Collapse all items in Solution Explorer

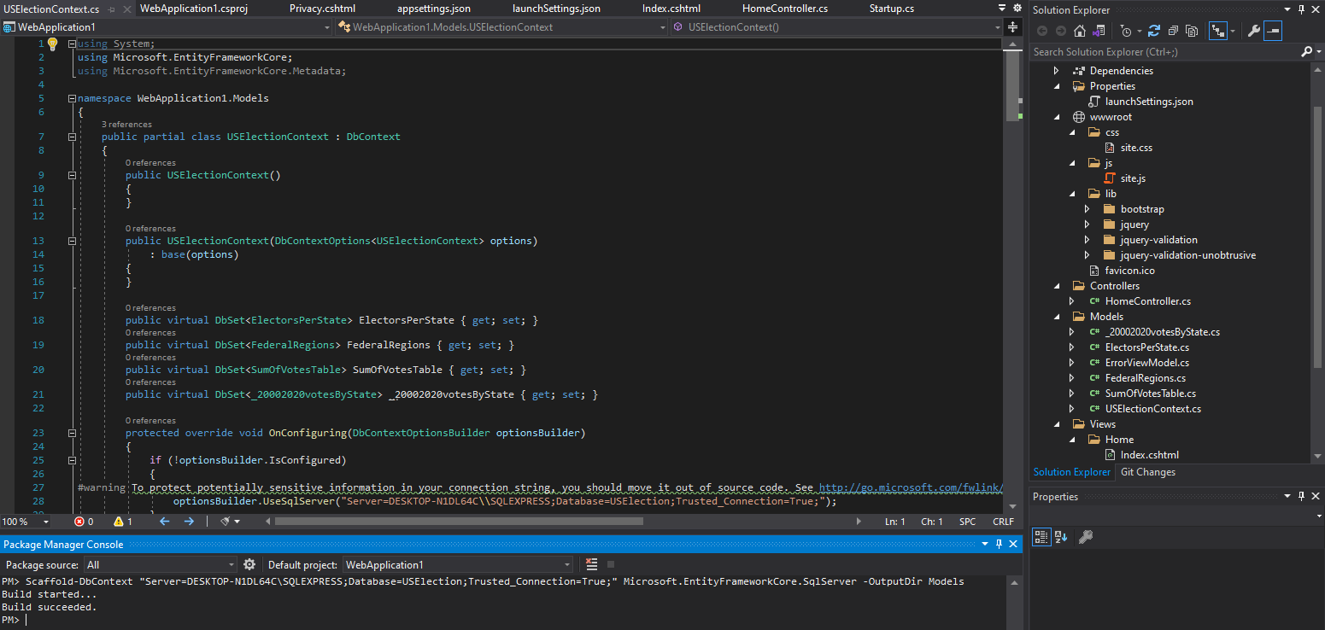(x=1173, y=29)
